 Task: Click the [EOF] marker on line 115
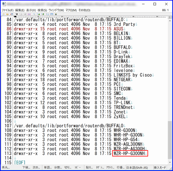(x=20, y=163)
